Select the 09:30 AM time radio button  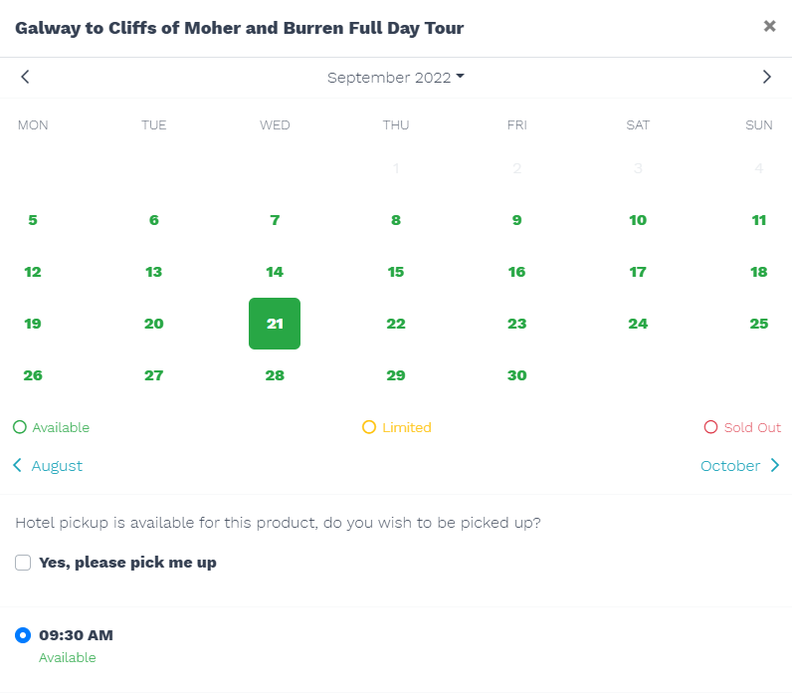pos(23,635)
